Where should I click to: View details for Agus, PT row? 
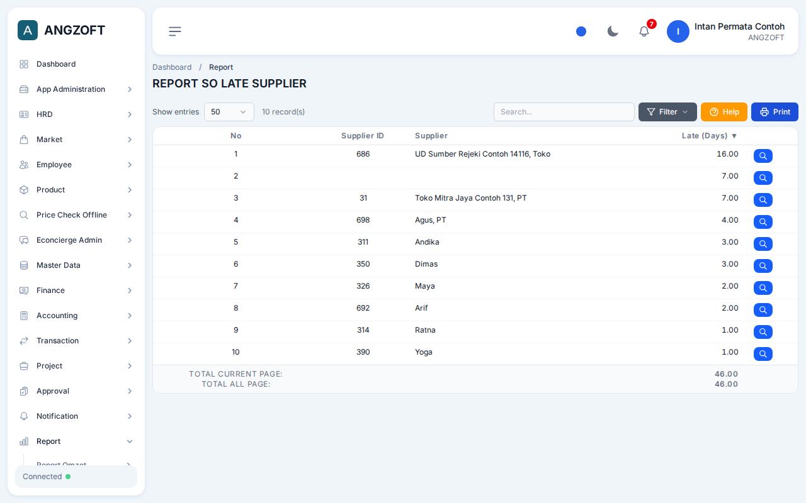[763, 222]
